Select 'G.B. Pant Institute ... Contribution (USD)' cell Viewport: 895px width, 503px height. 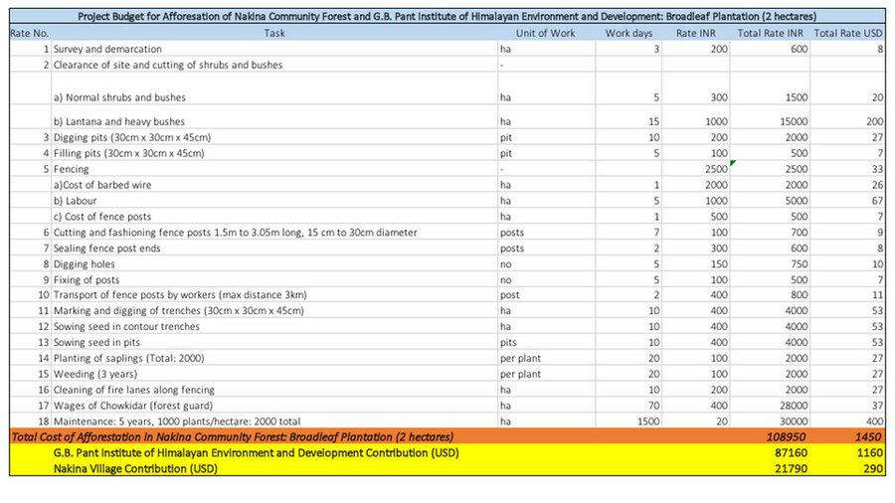click(x=257, y=453)
